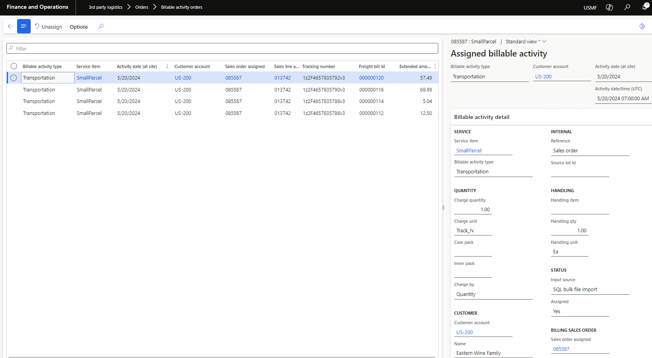Toggle the list view panel icon

click(23, 26)
